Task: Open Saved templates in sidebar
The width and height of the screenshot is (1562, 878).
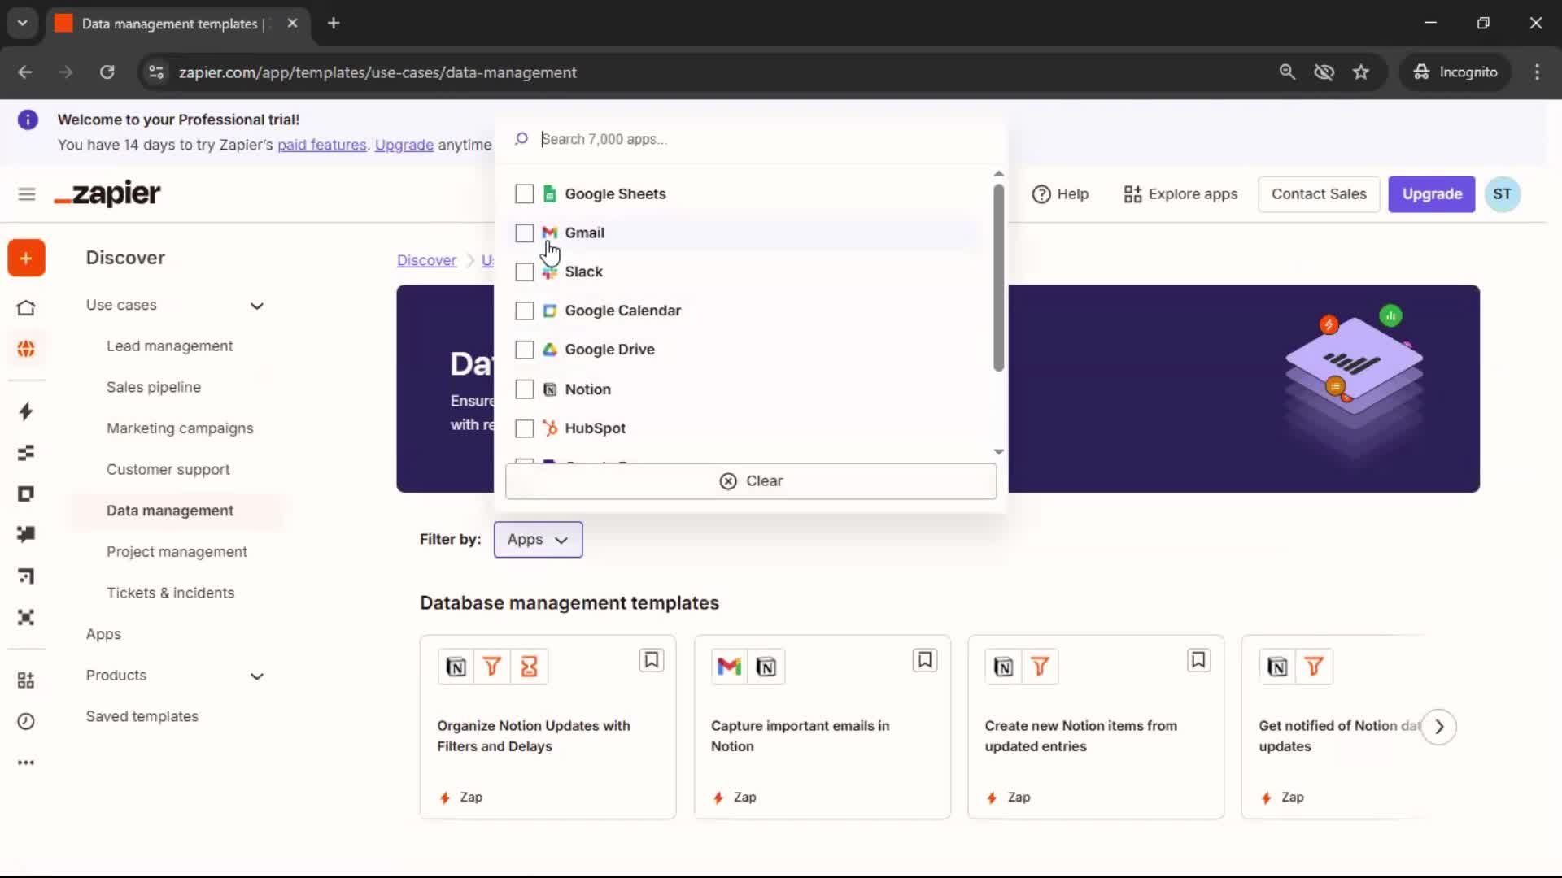Action: click(142, 717)
